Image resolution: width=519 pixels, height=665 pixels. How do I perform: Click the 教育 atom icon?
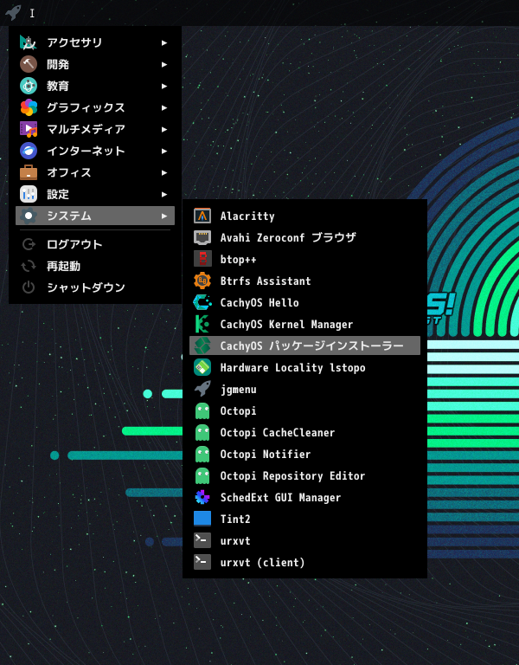(x=29, y=86)
